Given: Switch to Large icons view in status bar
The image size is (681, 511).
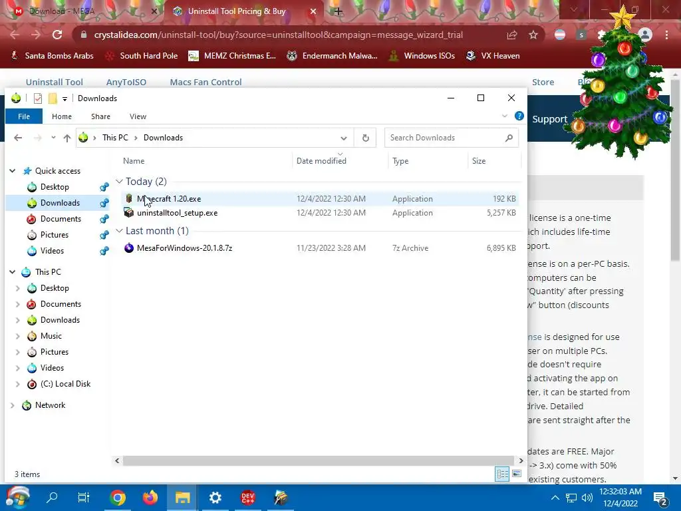Looking at the screenshot, I should 516,474.
